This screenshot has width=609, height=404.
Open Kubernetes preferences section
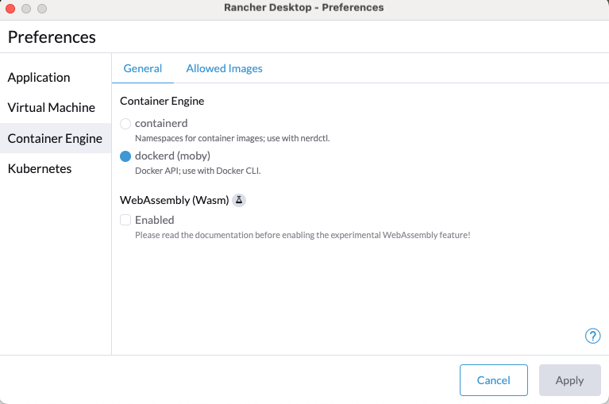tap(40, 168)
